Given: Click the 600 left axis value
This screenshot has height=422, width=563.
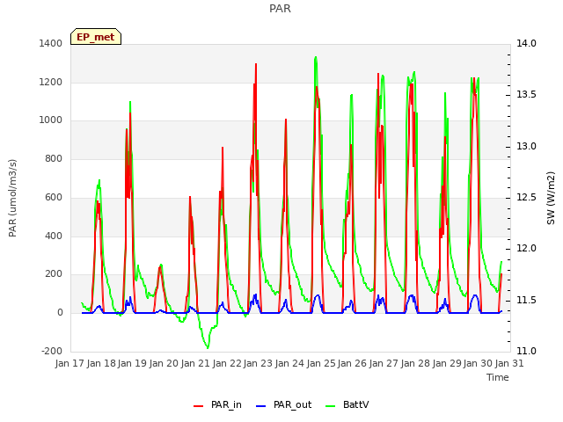Looking at the screenshot, I should (x=54, y=197).
